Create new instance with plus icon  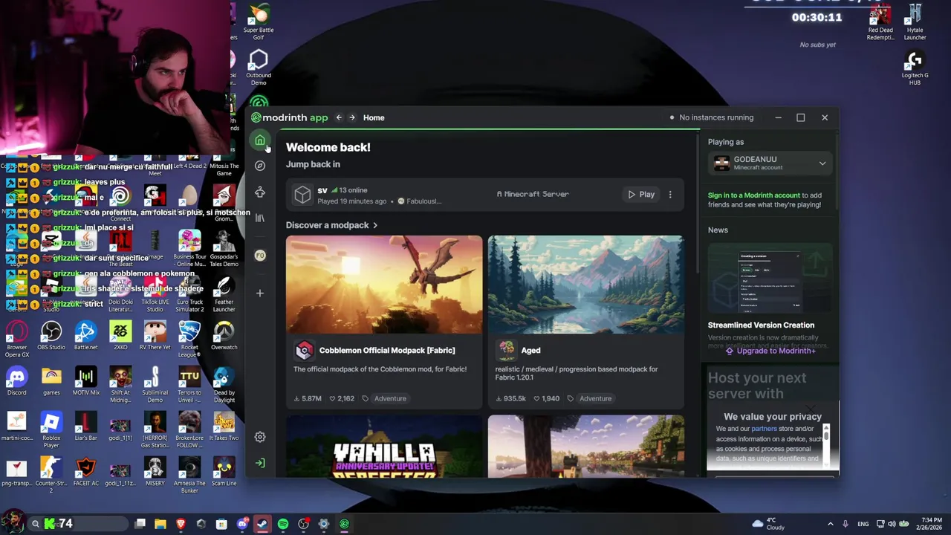coord(260,293)
